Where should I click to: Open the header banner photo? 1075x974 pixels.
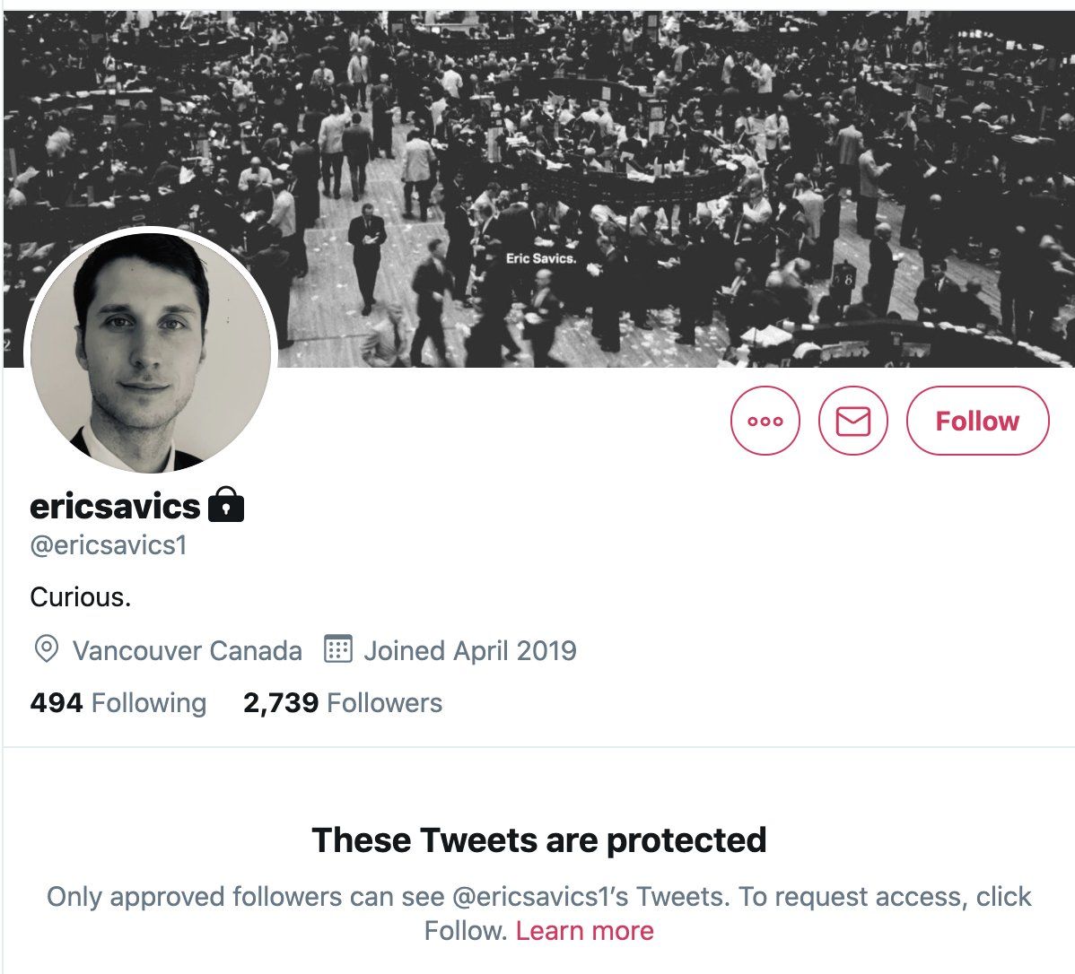[x=537, y=135]
